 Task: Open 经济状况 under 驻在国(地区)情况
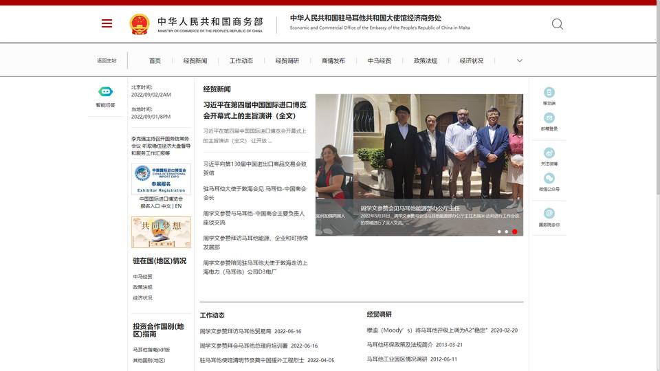[x=143, y=297]
